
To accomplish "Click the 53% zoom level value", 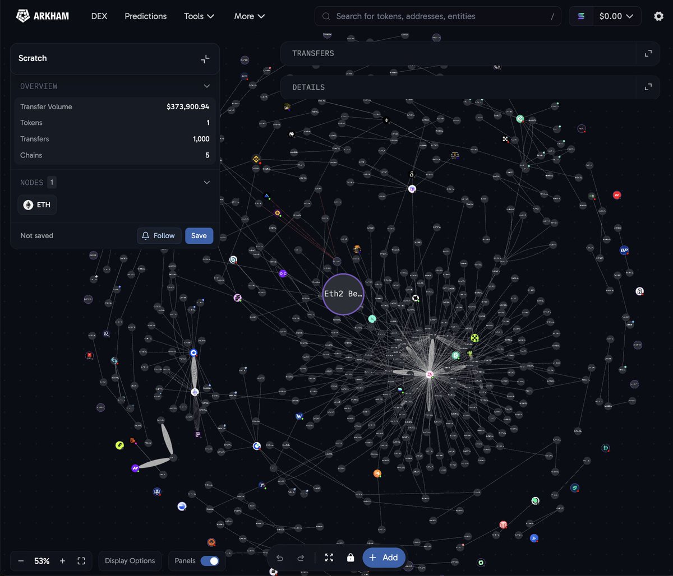I will coord(42,561).
